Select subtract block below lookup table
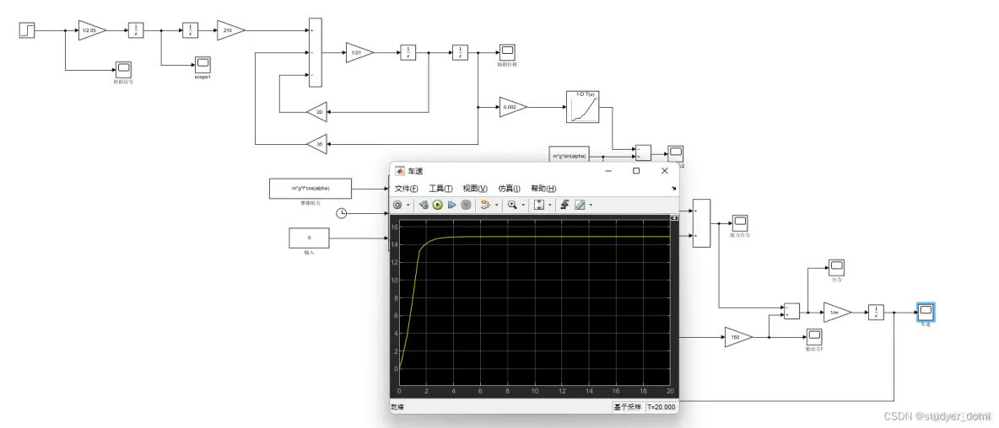 tap(643, 153)
